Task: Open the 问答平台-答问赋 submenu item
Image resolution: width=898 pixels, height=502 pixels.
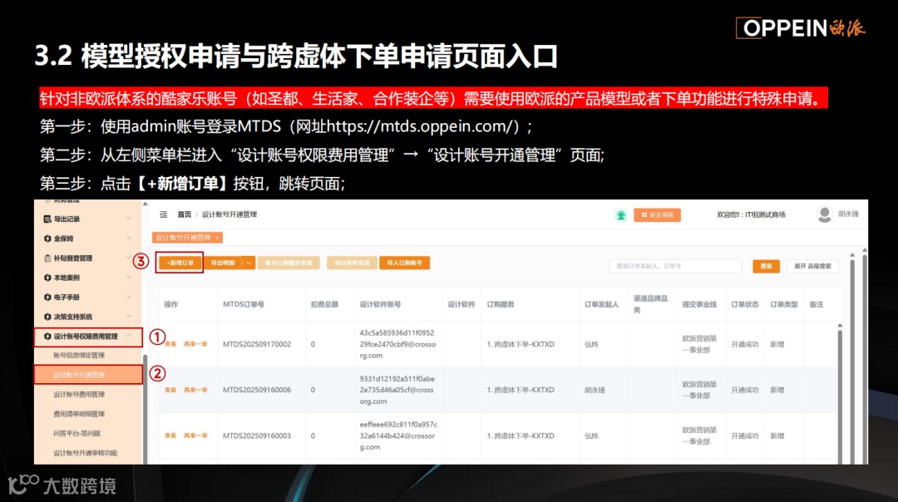Action: [76, 433]
